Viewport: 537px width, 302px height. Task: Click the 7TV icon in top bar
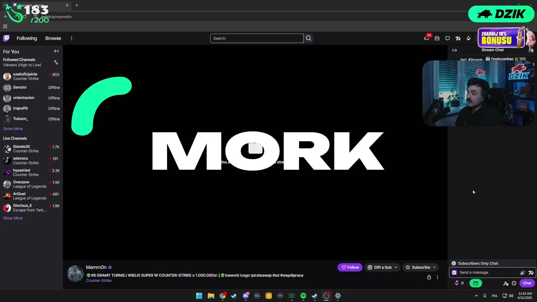[458, 38]
